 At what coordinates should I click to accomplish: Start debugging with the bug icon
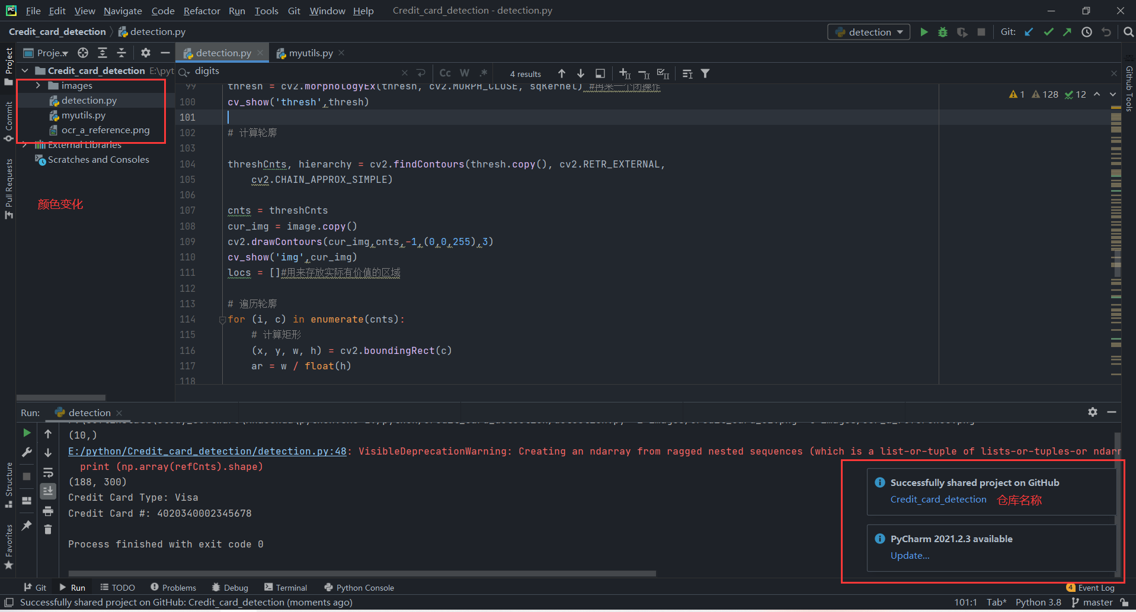pyautogui.click(x=942, y=32)
